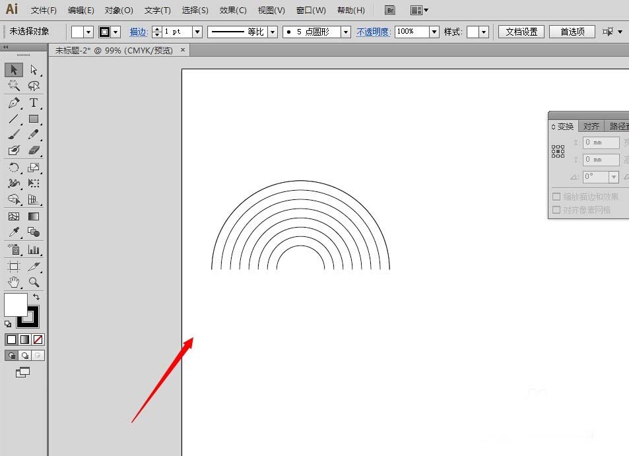This screenshot has height=456, width=629.
Task: Select the Selection (black arrow) tool
Action: click(x=14, y=70)
